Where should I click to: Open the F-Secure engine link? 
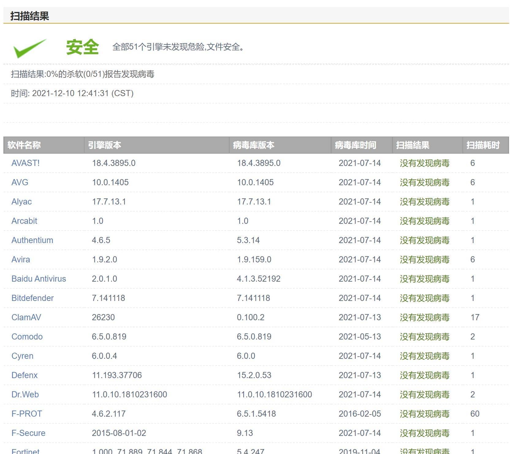pos(28,433)
